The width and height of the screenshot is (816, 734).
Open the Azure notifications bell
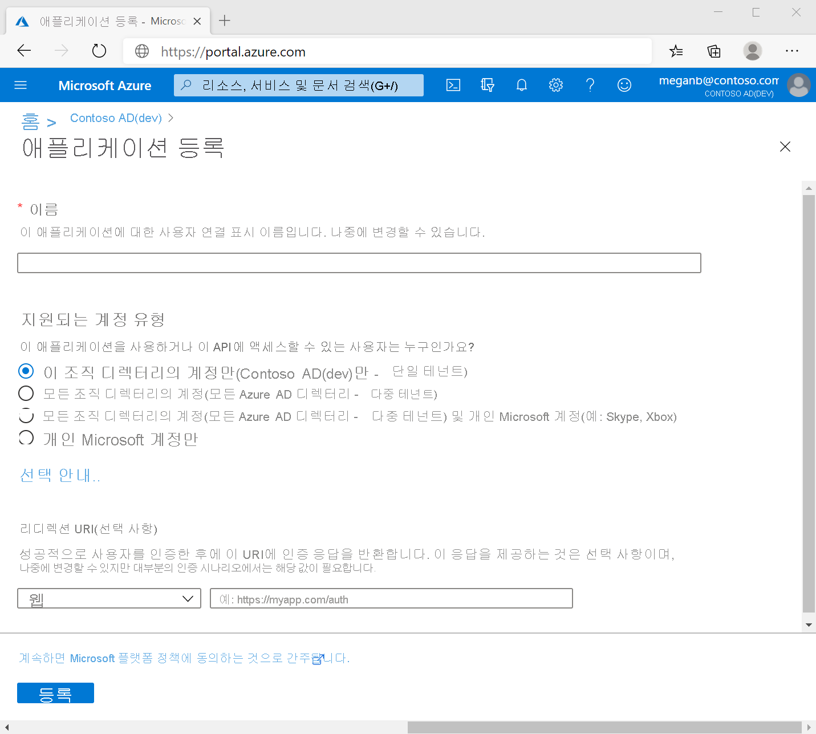[x=521, y=85]
